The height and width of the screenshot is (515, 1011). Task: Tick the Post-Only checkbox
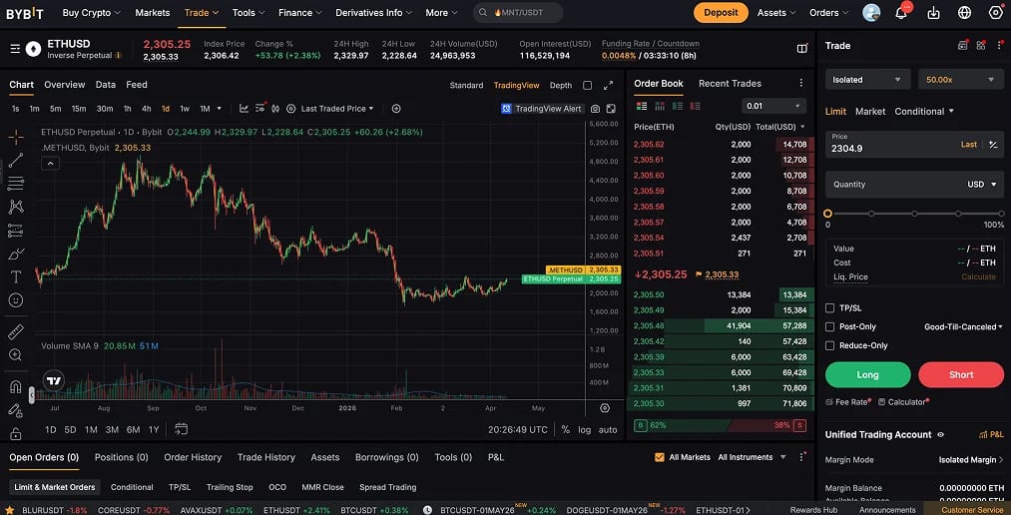click(829, 326)
